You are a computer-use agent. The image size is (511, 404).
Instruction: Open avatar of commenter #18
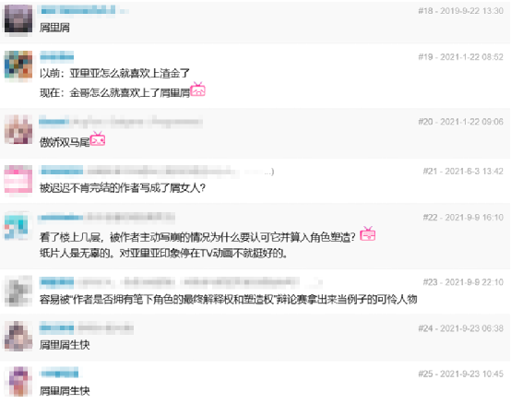(x=18, y=18)
